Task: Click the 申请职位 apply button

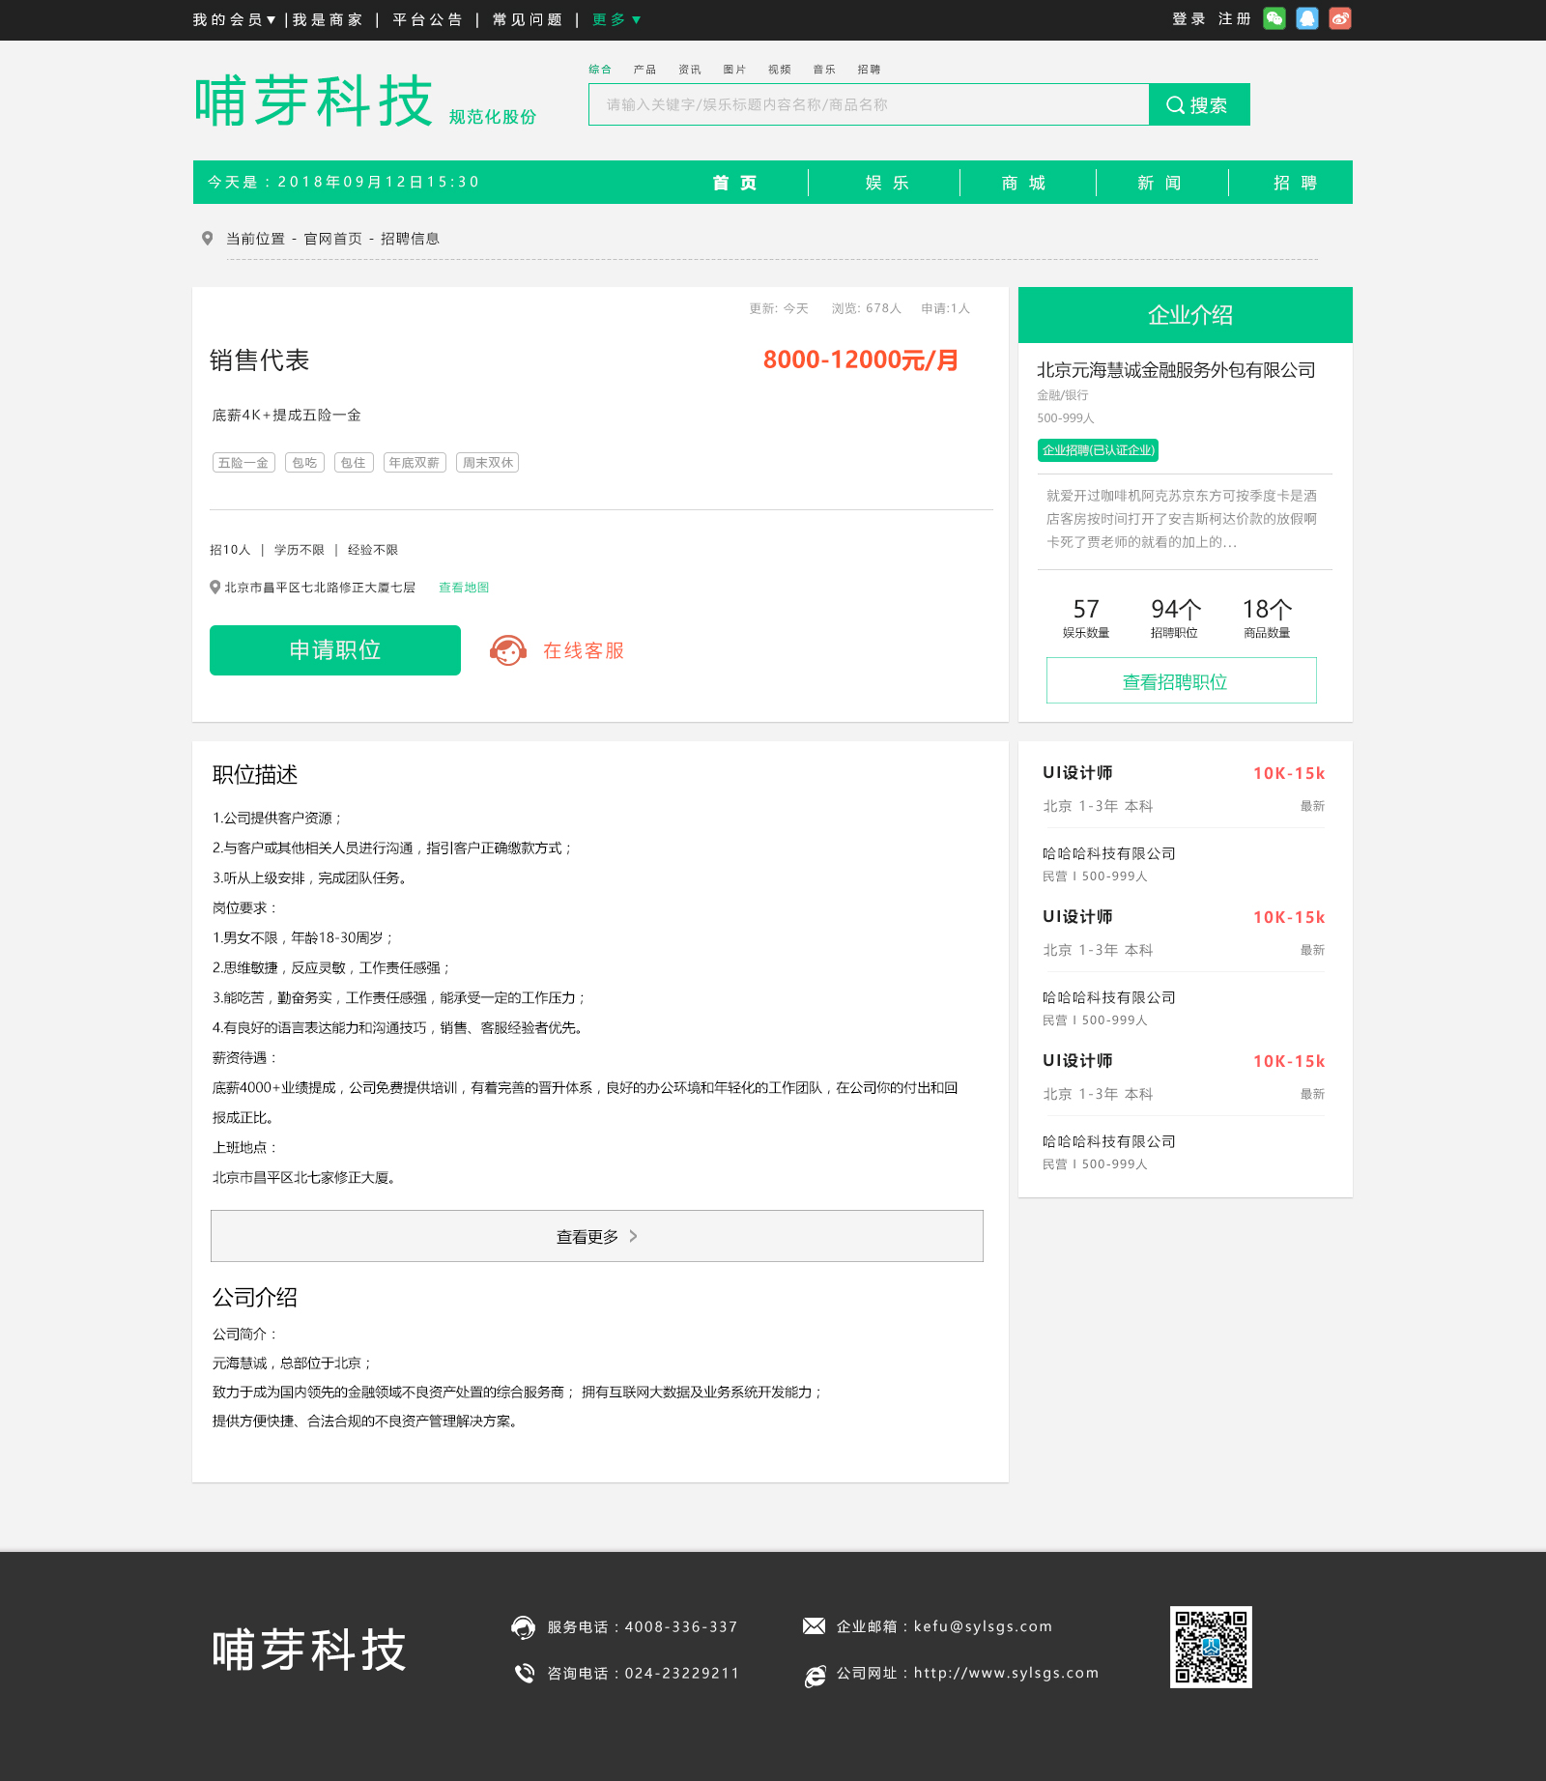Action: pos(334,650)
